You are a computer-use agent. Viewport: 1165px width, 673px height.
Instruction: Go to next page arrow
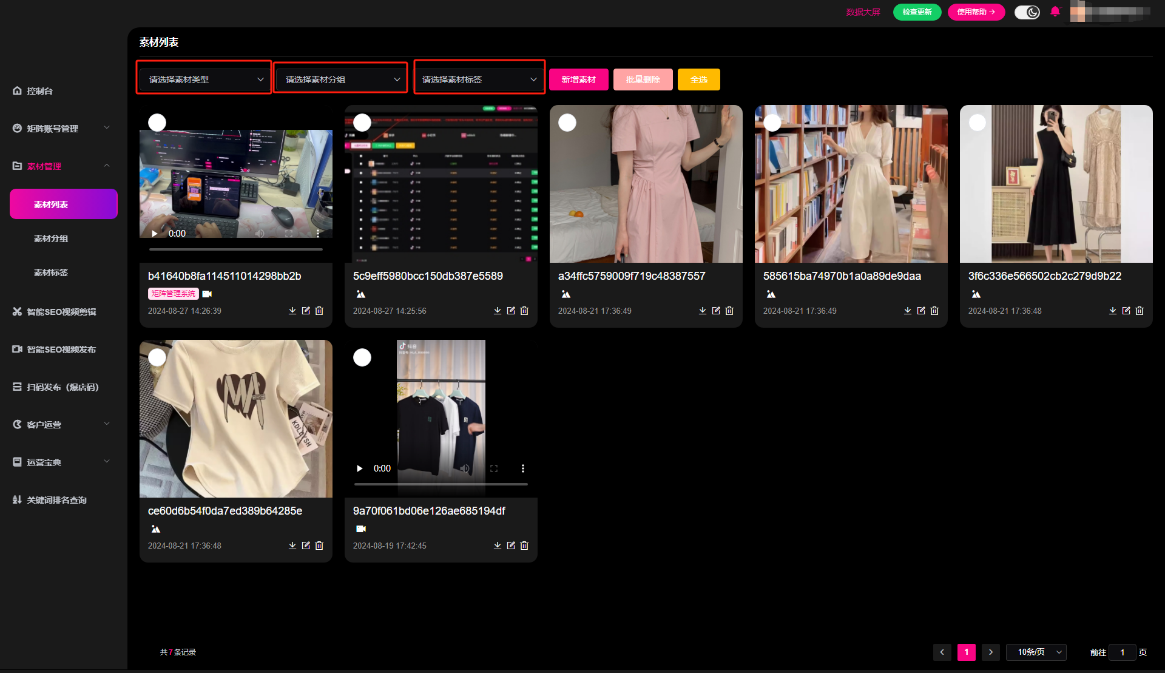991,652
